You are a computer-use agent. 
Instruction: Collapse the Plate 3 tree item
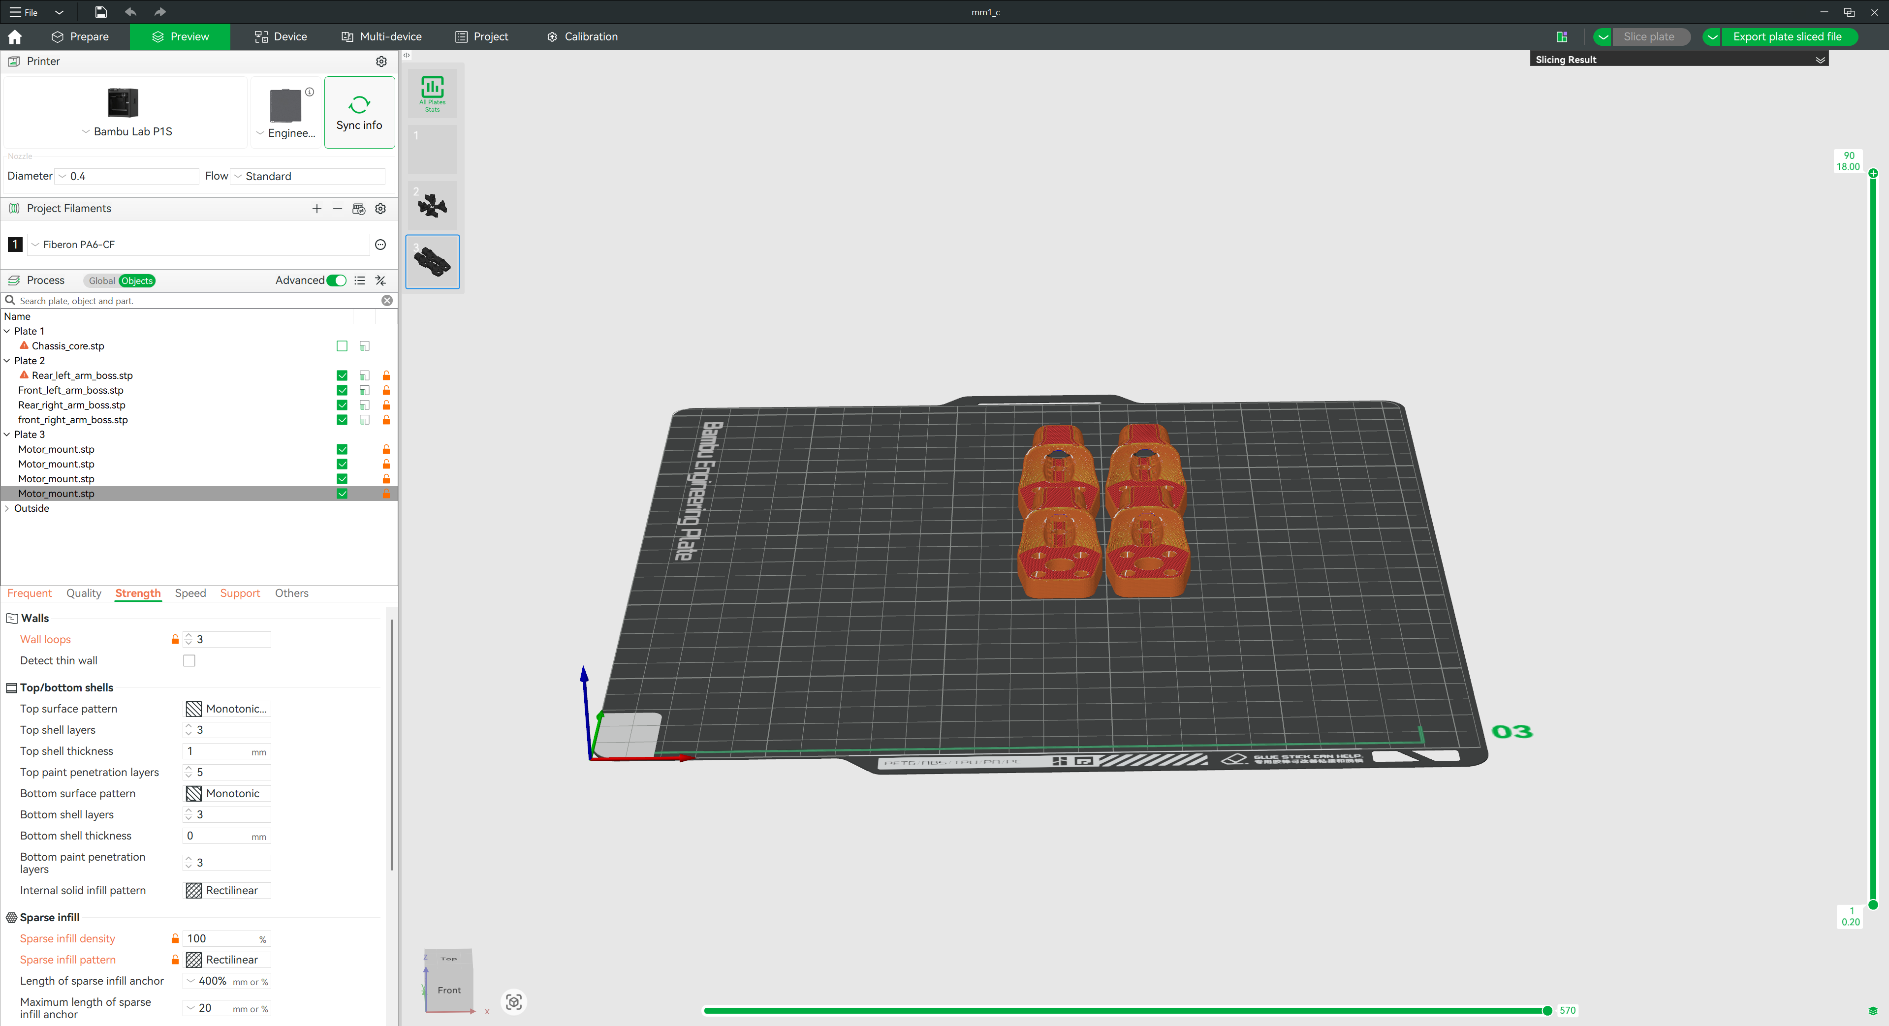[x=6, y=434]
